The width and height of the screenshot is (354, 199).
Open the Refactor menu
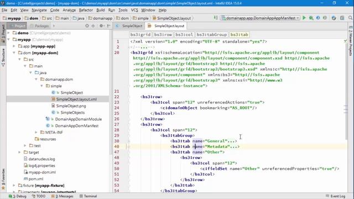pos(86,10)
